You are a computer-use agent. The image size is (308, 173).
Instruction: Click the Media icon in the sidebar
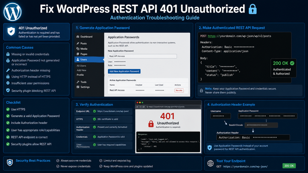[x=78, y=49]
